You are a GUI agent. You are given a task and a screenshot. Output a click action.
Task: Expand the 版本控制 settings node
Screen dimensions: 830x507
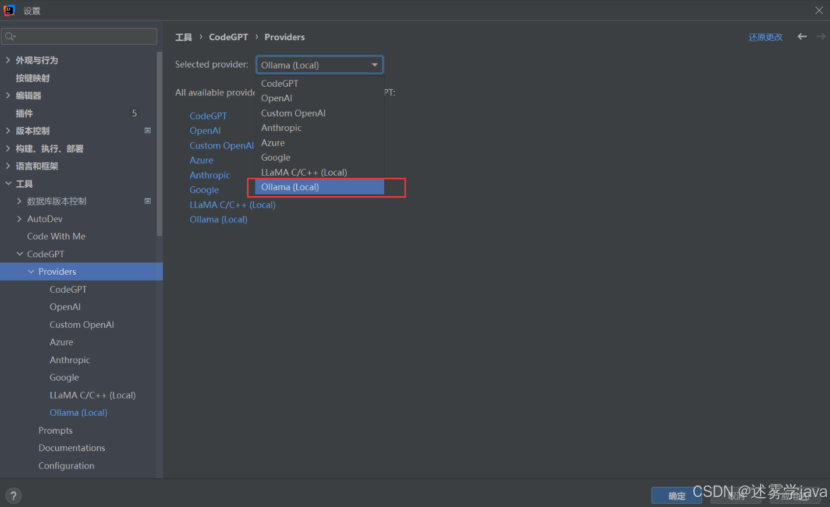coord(8,131)
